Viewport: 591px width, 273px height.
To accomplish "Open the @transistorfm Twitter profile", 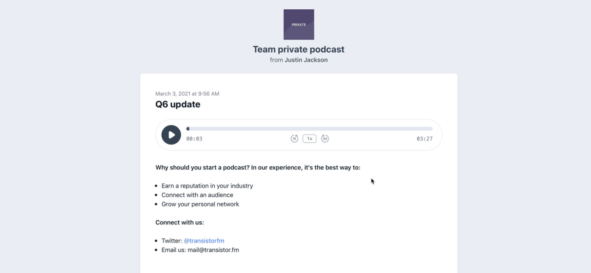I will point(204,240).
